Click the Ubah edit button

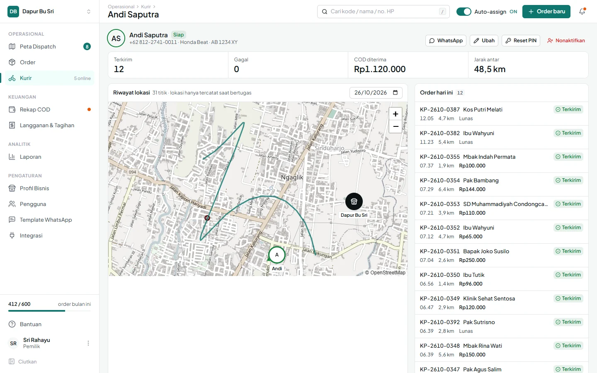tap(484, 41)
